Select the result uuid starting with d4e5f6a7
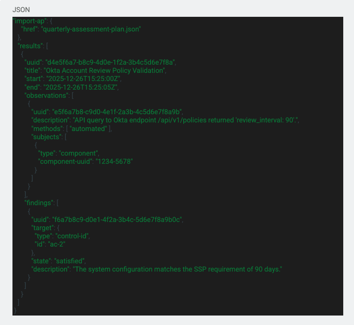The image size is (354, 325). click(x=110, y=62)
